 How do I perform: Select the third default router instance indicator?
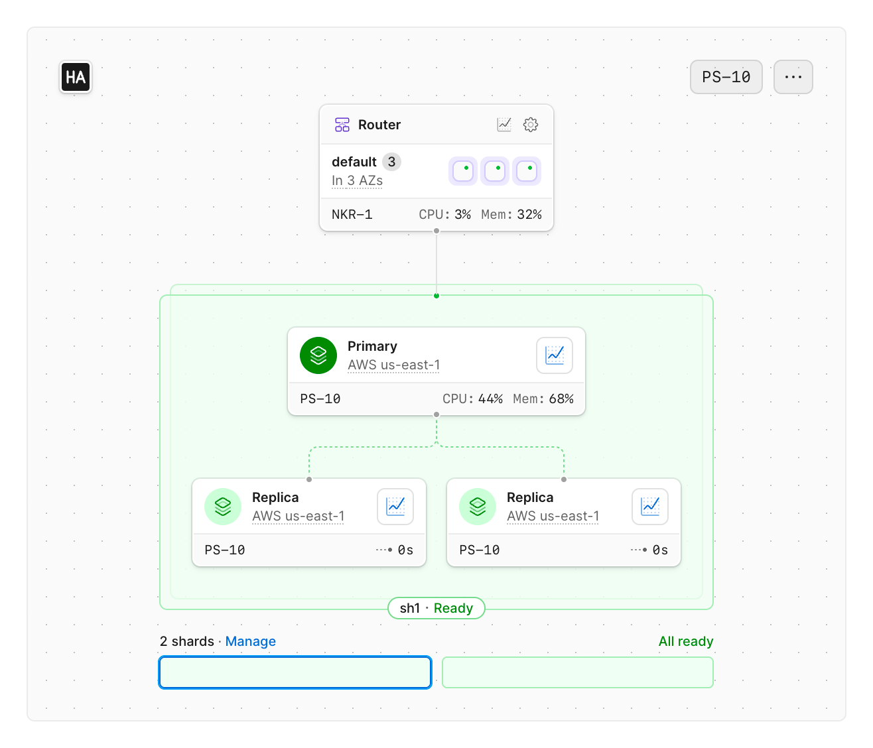pyautogui.click(x=527, y=171)
